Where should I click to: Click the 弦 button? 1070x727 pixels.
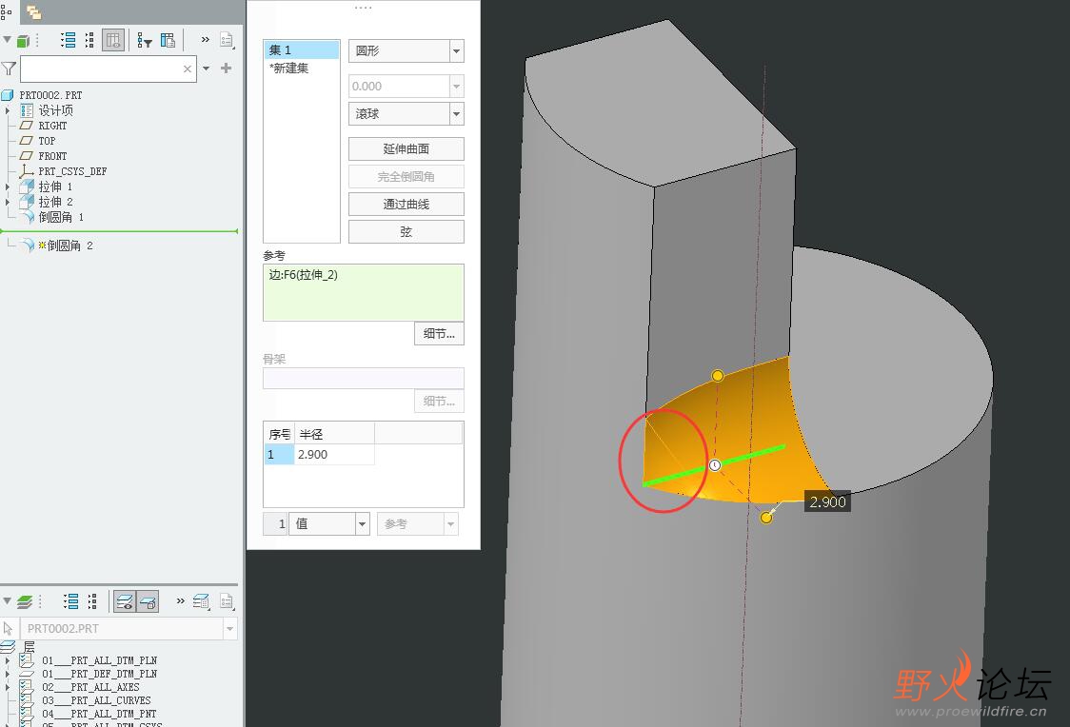[406, 232]
